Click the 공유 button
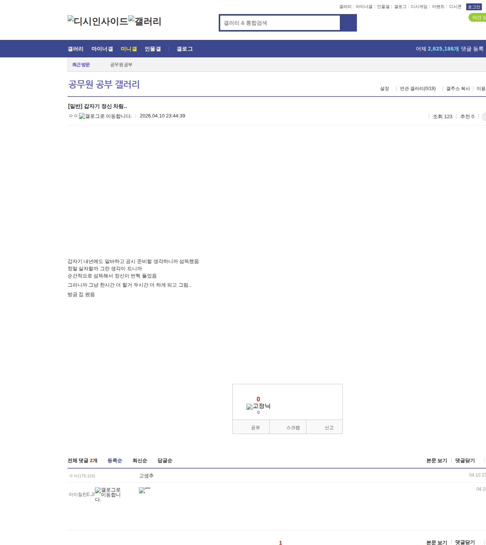 point(251,427)
